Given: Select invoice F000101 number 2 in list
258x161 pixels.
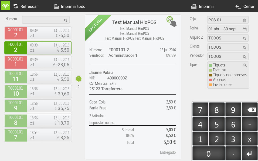Looking at the screenshot, I should tap(38, 48).
